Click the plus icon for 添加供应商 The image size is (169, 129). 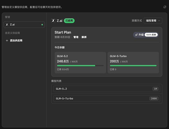(7, 41)
